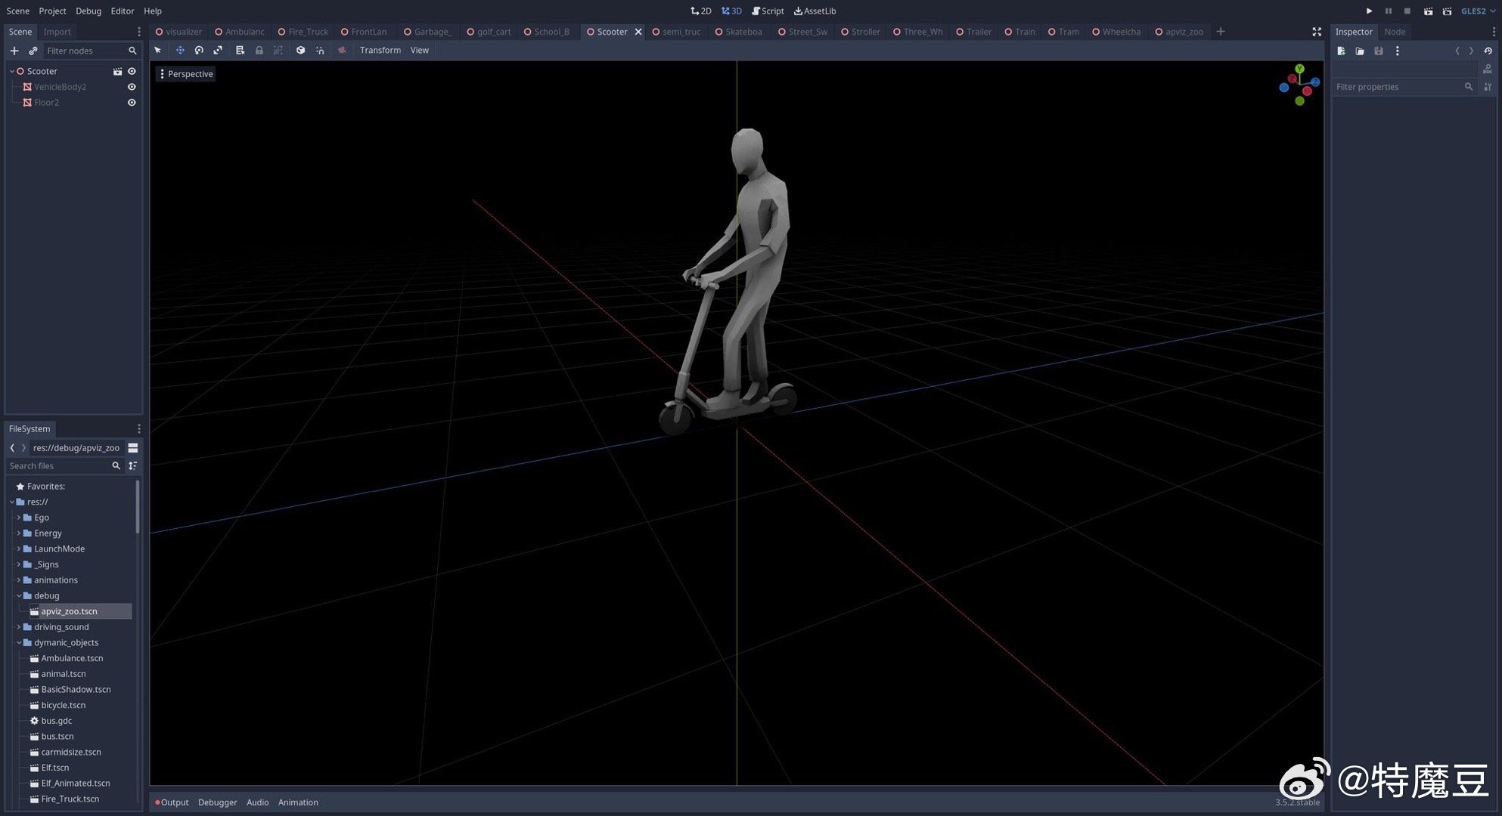Collapse the dymanic_objects folder
The height and width of the screenshot is (816, 1502).
click(x=19, y=643)
